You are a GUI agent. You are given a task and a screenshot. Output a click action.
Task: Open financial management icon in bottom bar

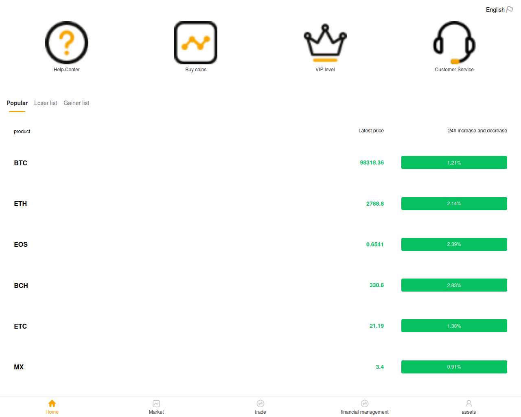pos(365,404)
